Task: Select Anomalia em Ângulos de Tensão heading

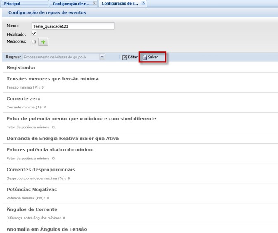Action: (47, 229)
